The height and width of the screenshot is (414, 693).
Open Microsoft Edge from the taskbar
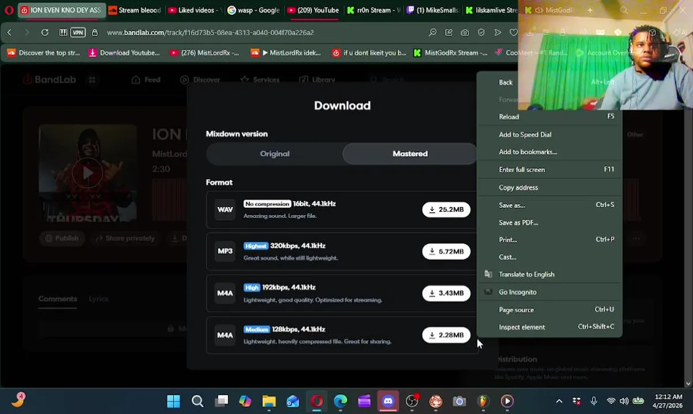[x=340, y=401]
